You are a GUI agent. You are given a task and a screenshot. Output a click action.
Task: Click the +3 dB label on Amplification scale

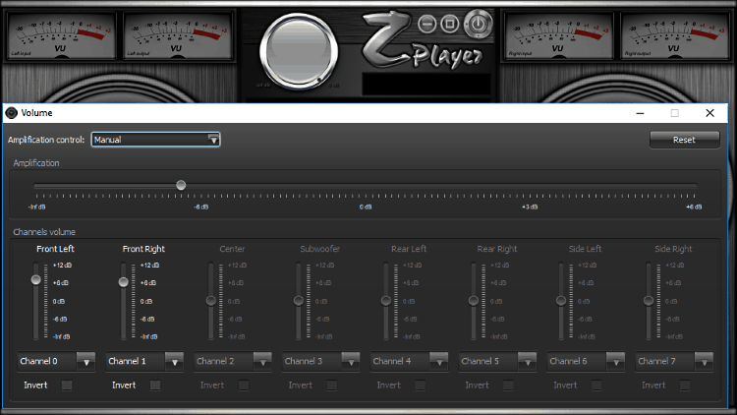(x=530, y=207)
